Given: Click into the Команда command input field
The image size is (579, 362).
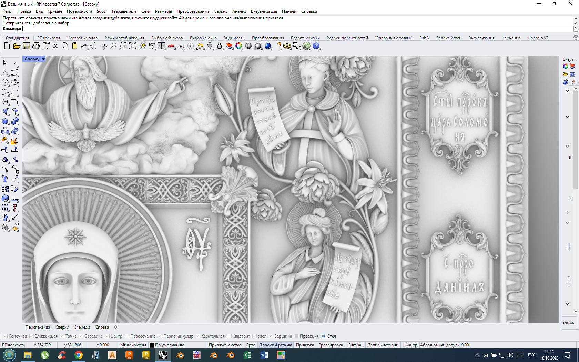Looking at the screenshot, I should click(297, 29).
